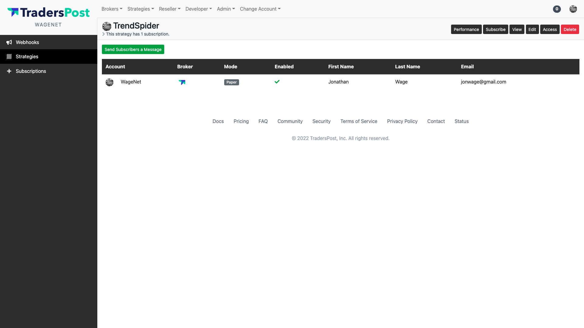The height and width of the screenshot is (328, 584).
Task: Click the First Name column header
Action: (x=341, y=67)
